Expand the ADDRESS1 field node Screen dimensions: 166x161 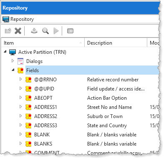[20, 107]
